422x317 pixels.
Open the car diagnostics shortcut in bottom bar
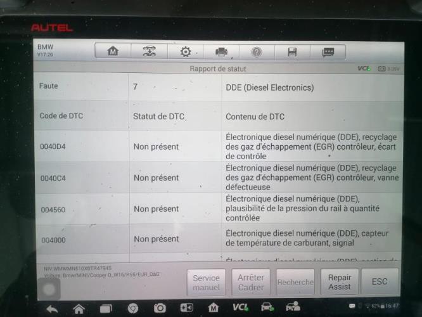[x=267, y=307]
